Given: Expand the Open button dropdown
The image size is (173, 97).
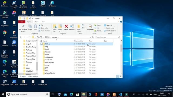Looking at the screenshot, I should pos(101,25).
